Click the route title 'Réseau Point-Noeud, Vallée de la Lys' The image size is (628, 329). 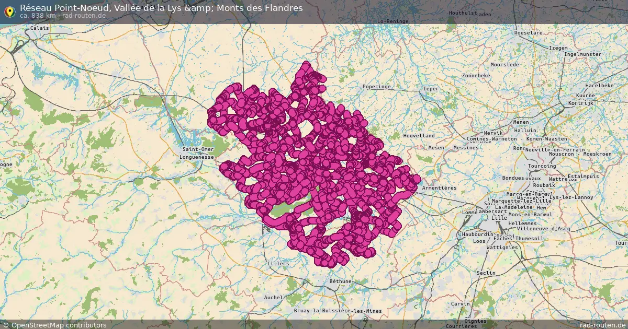click(100, 8)
